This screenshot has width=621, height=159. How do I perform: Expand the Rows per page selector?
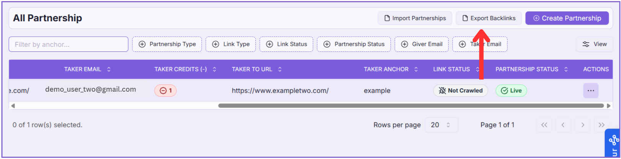(x=441, y=125)
